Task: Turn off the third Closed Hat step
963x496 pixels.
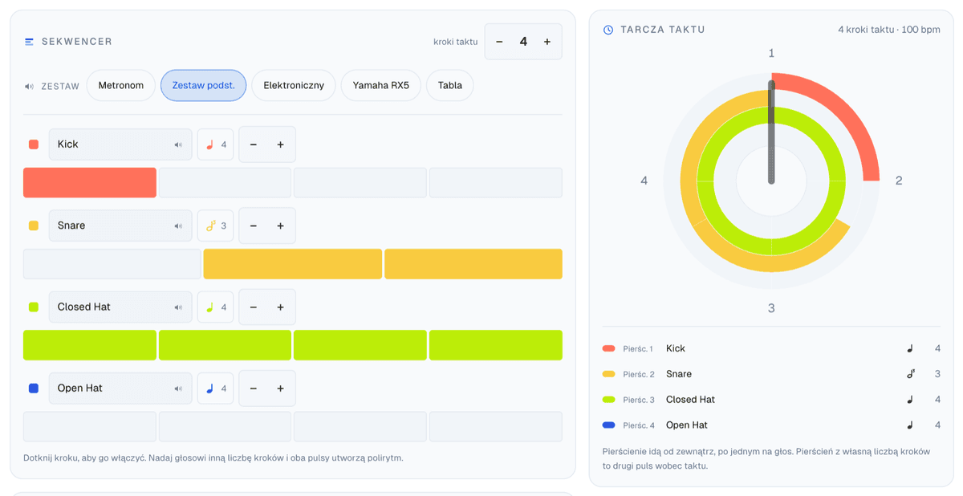Action: [360, 345]
